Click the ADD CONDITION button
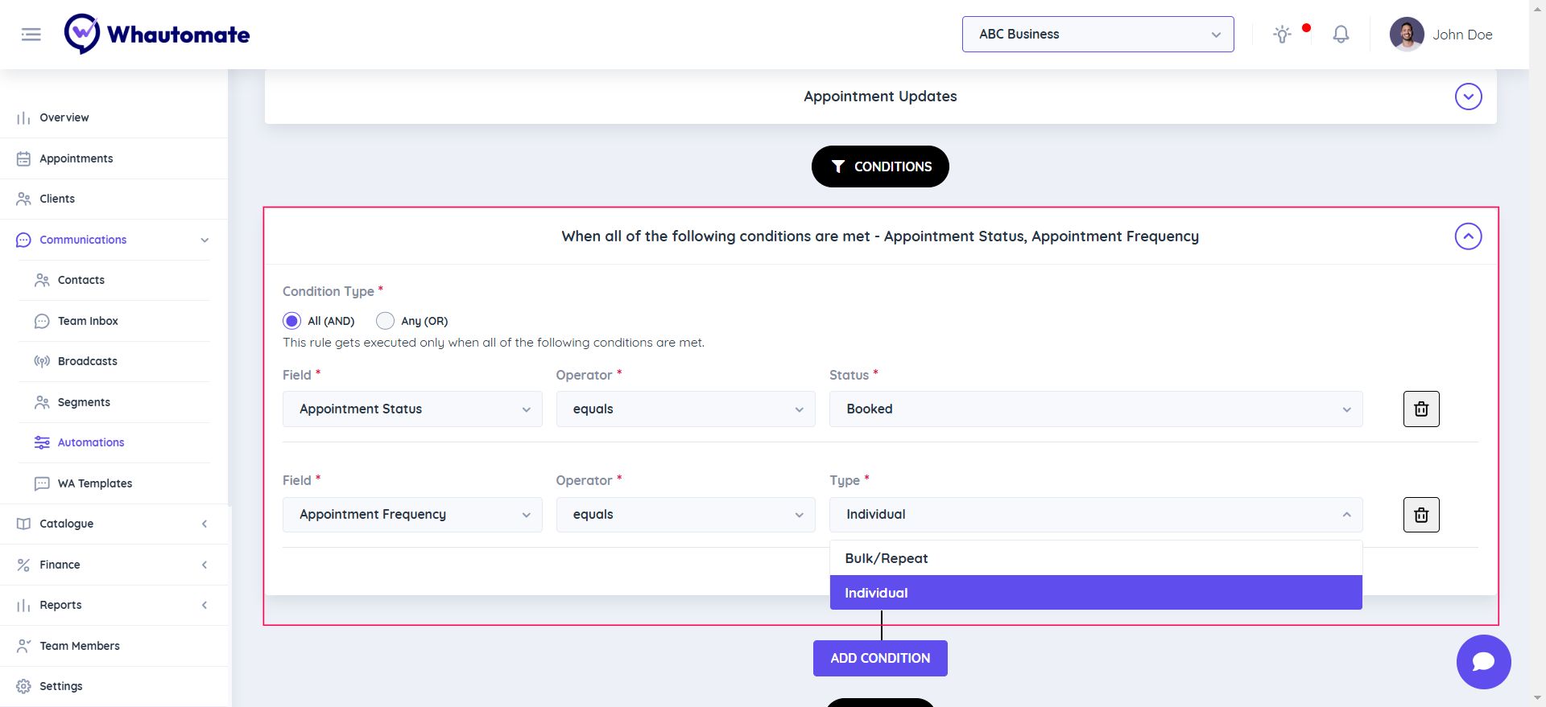The image size is (1546, 707). (880, 658)
